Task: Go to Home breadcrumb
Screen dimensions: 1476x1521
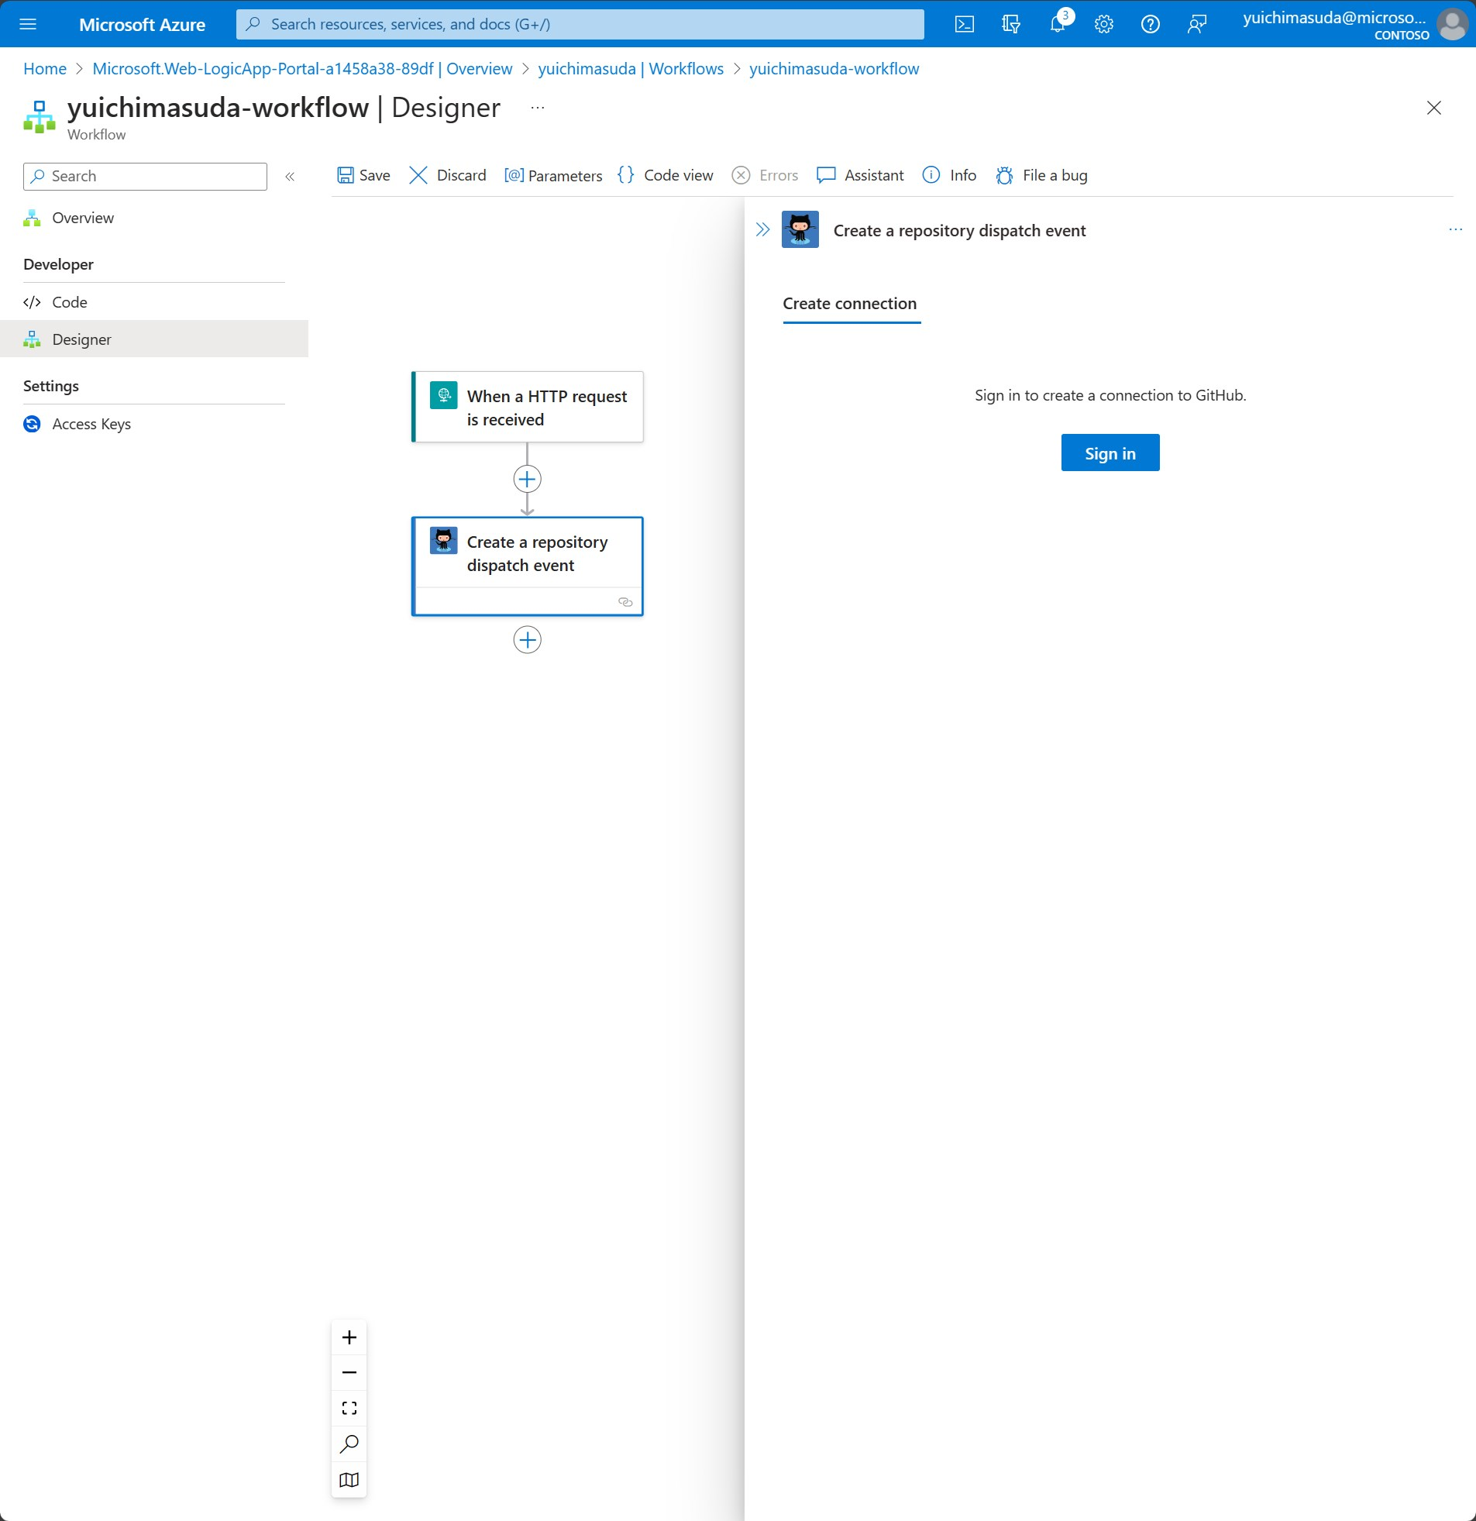Action: (45, 68)
